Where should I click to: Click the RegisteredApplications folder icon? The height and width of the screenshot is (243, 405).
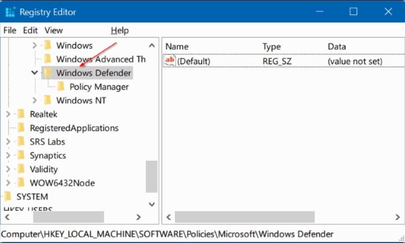click(21, 128)
